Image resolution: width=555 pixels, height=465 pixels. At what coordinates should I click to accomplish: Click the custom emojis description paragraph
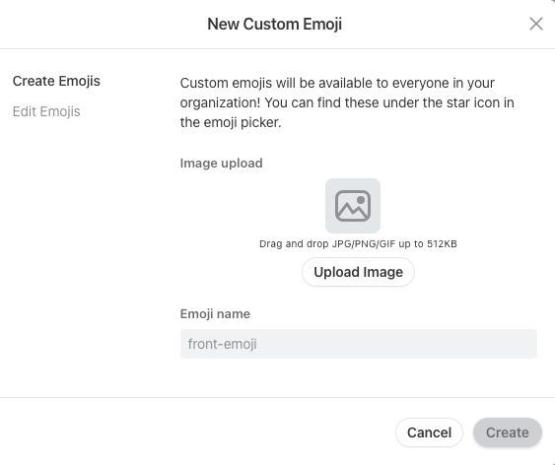point(347,102)
